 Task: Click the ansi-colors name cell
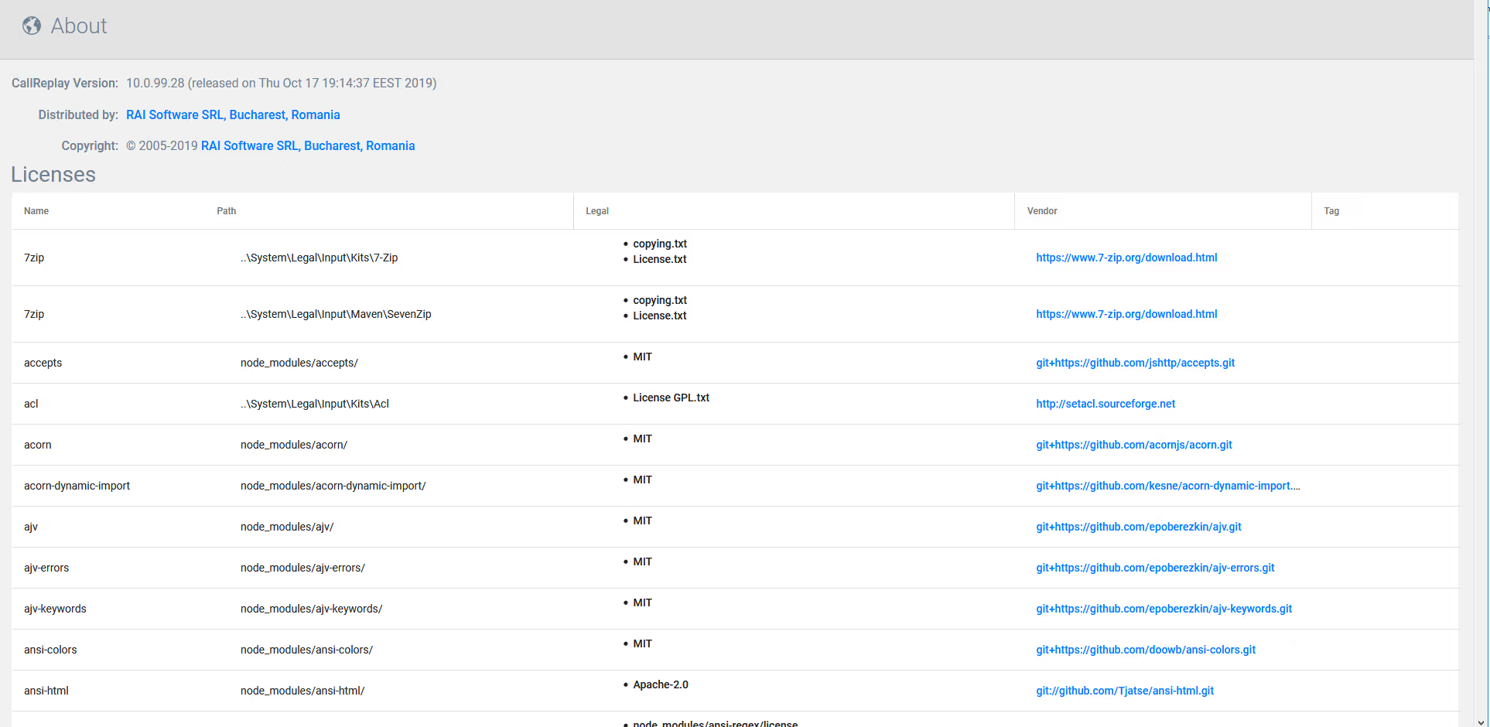click(x=50, y=650)
